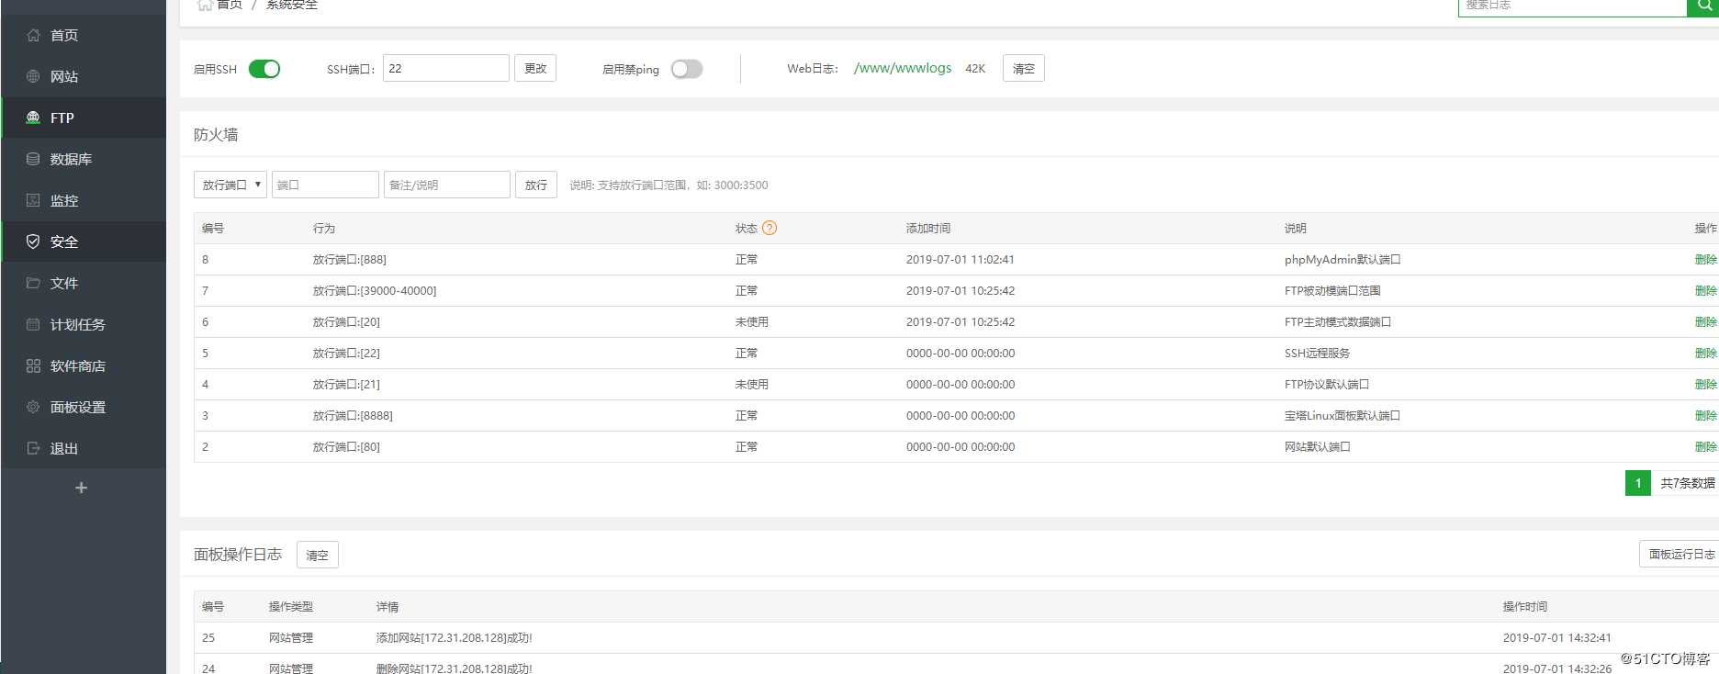Click the 备注/说明 input field
This screenshot has width=1719, height=674.
447,185
